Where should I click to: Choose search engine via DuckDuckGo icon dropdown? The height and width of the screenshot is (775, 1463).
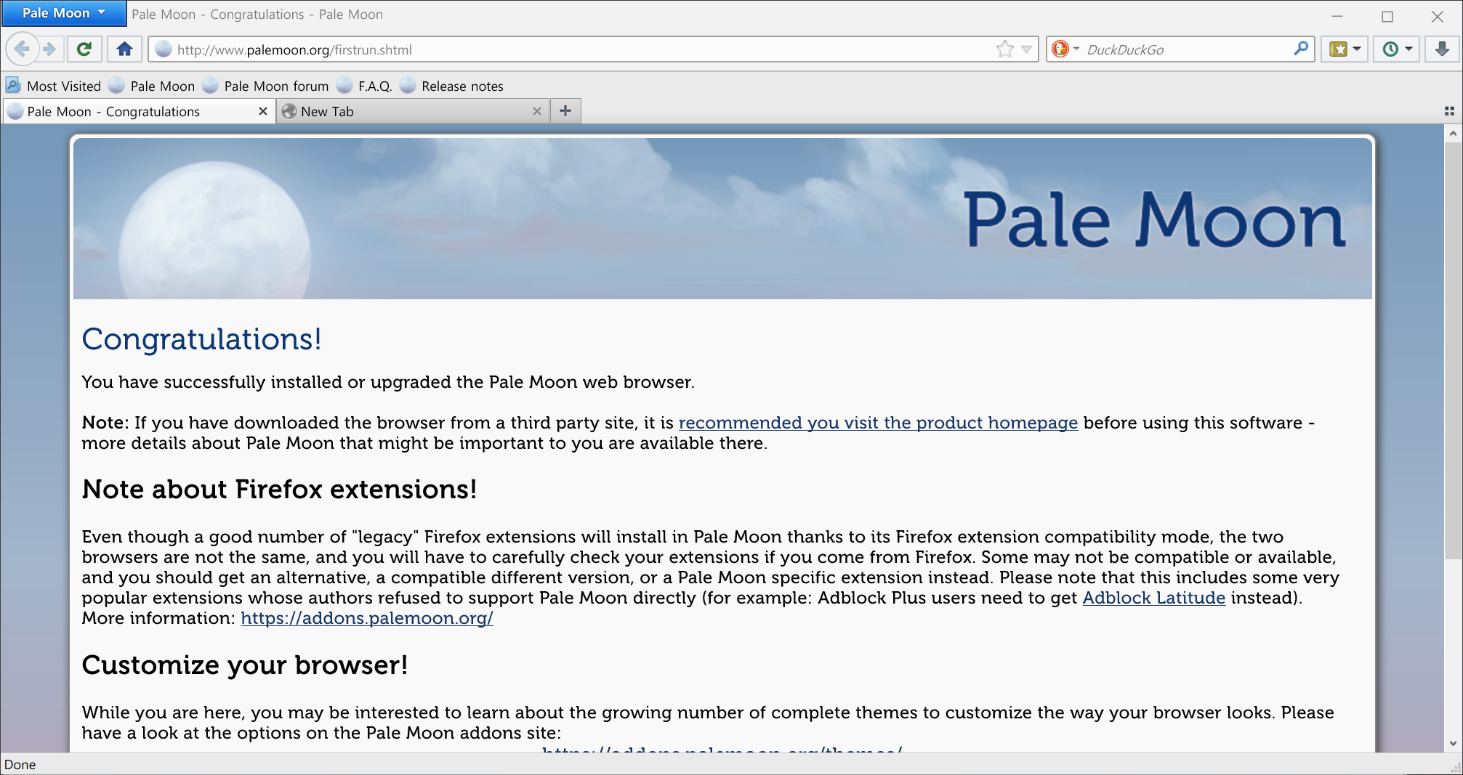1065,49
